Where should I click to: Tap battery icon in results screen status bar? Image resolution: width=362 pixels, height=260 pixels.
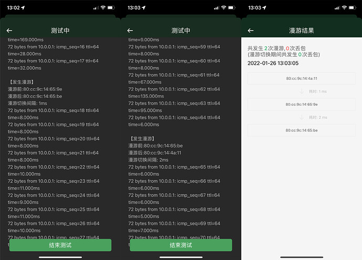353,8
